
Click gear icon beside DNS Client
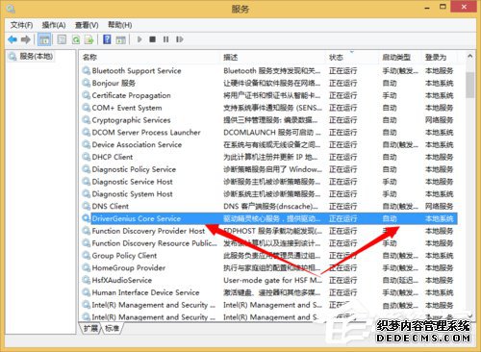pyautogui.click(x=86, y=206)
